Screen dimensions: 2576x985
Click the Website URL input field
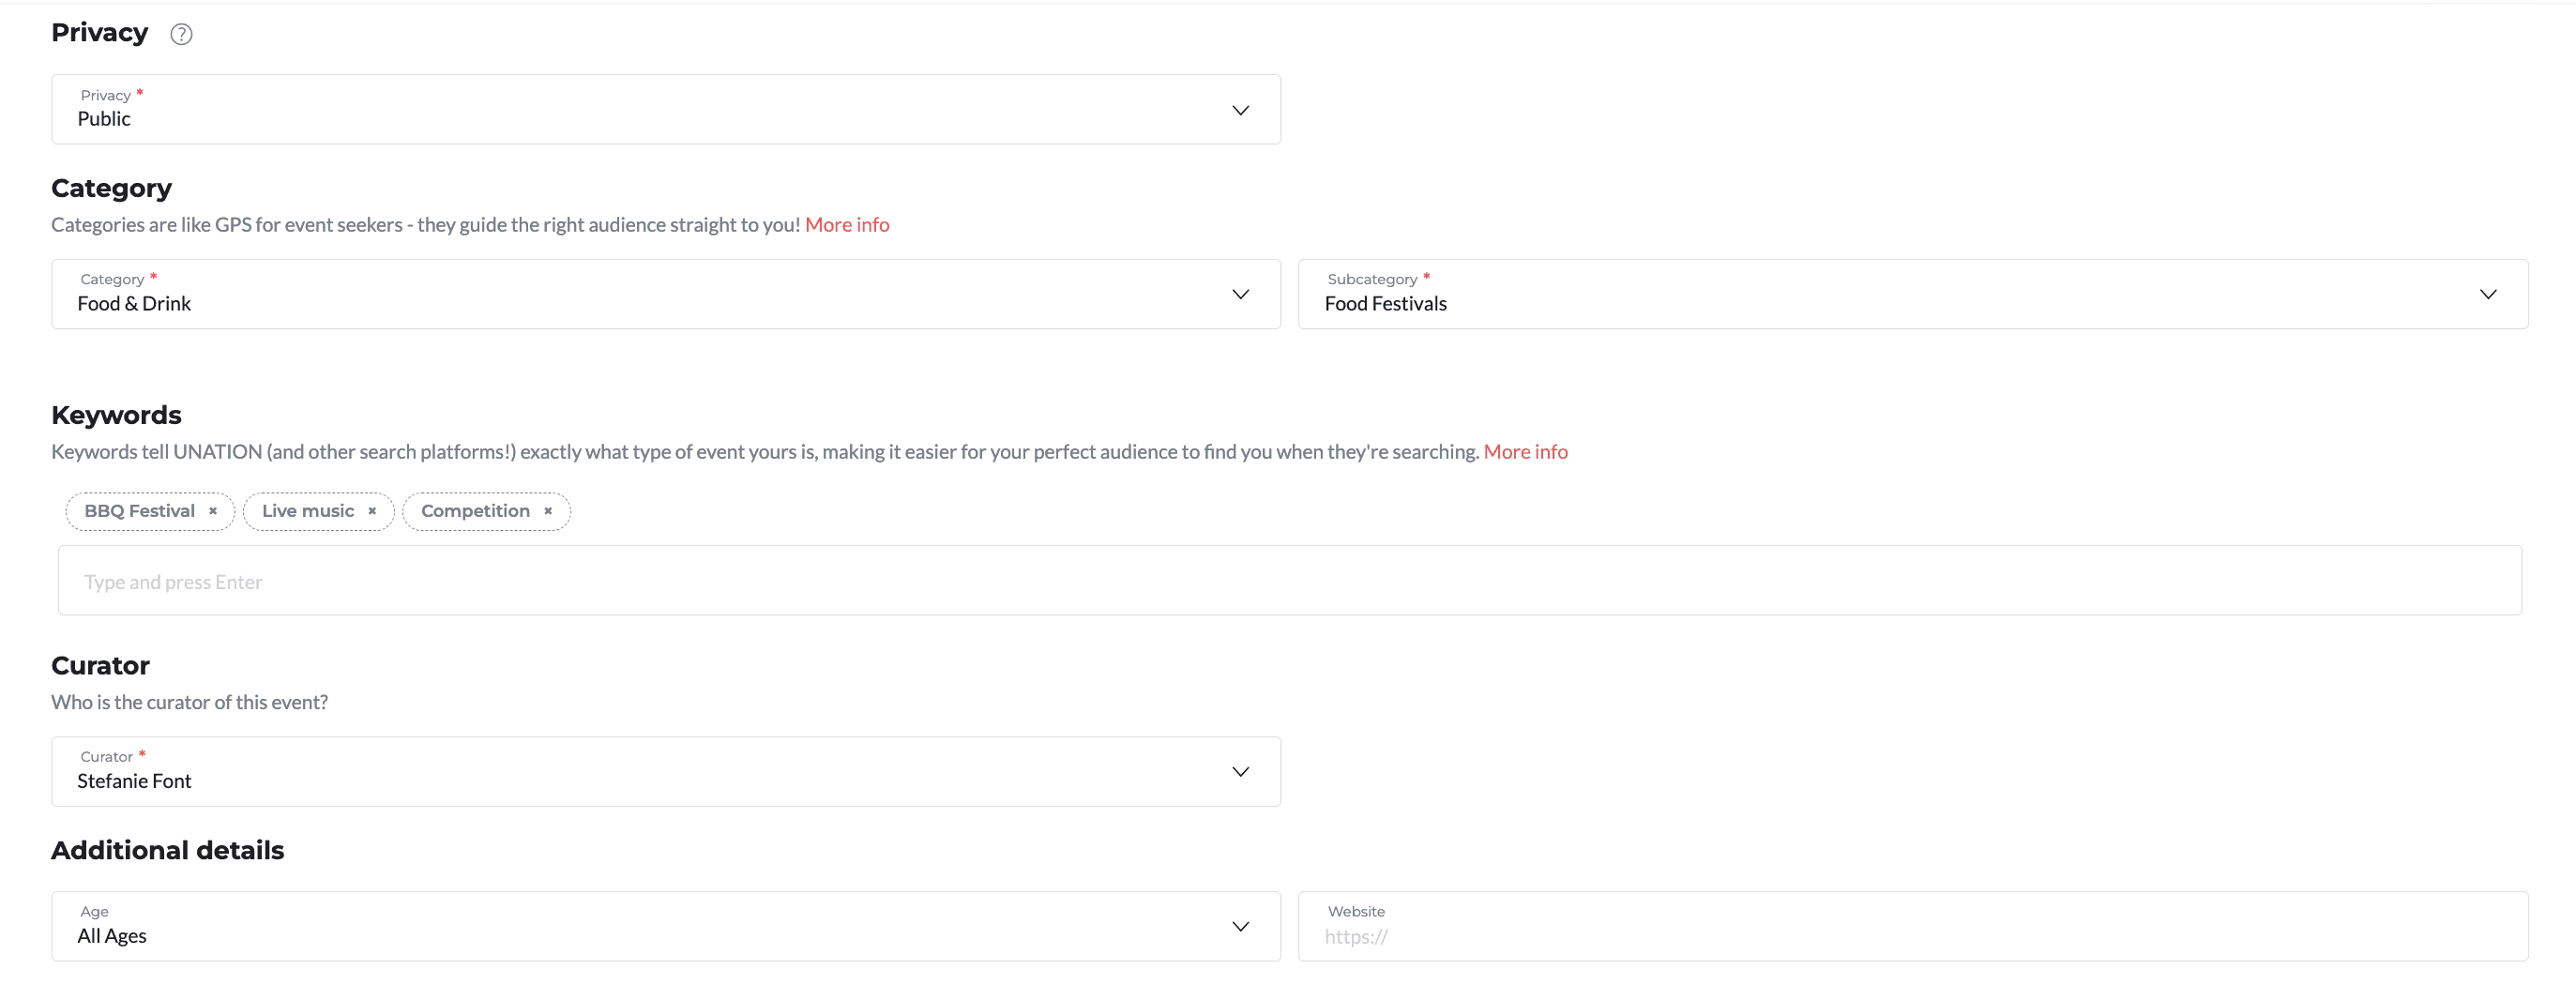1913,927
